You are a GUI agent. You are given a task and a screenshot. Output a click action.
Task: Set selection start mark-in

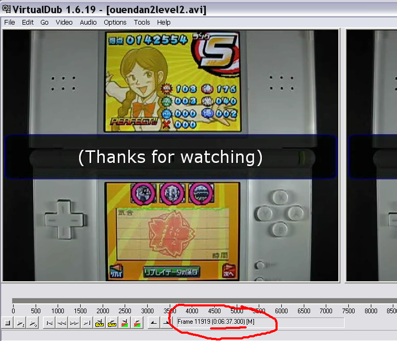coord(153,323)
